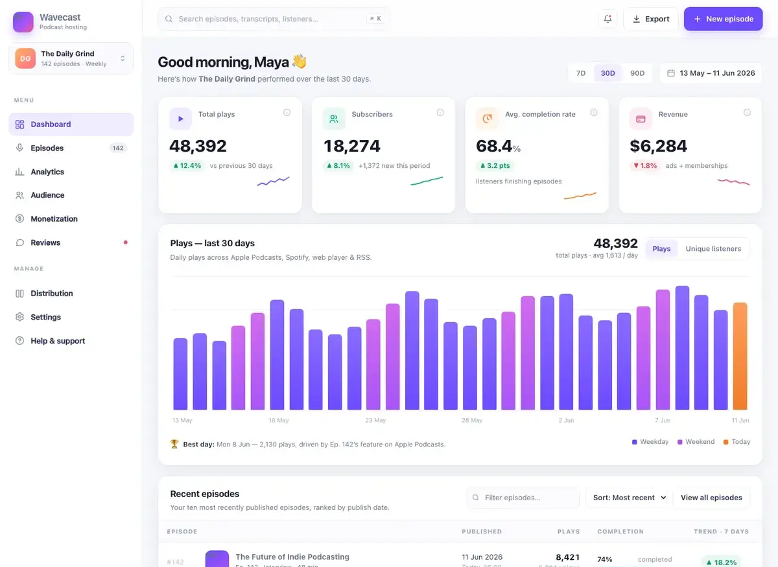The image size is (778, 567).
Task: Switch chart to Unique listeners
Action: (x=713, y=249)
